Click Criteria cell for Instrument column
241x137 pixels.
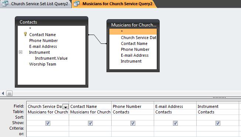(x=218, y=129)
